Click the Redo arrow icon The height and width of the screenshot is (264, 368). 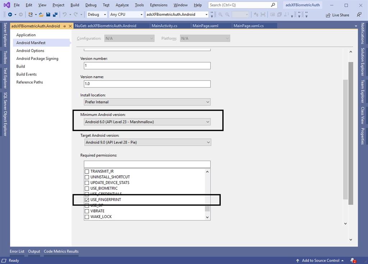75,15
